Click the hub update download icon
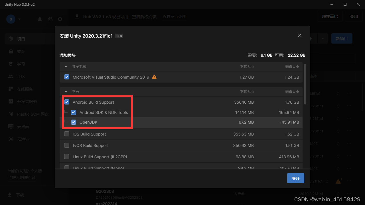This screenshot has width=365, height=205. (77, 17)
